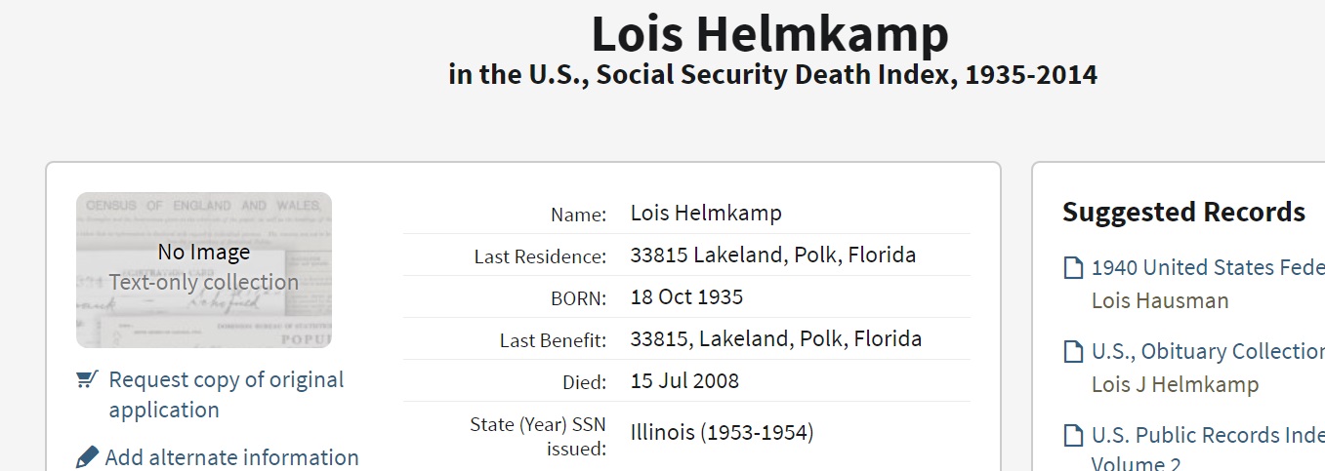Click the death date 15 Jul 2008
Screen dimensions: 1325x471
[x=684, y=380]
